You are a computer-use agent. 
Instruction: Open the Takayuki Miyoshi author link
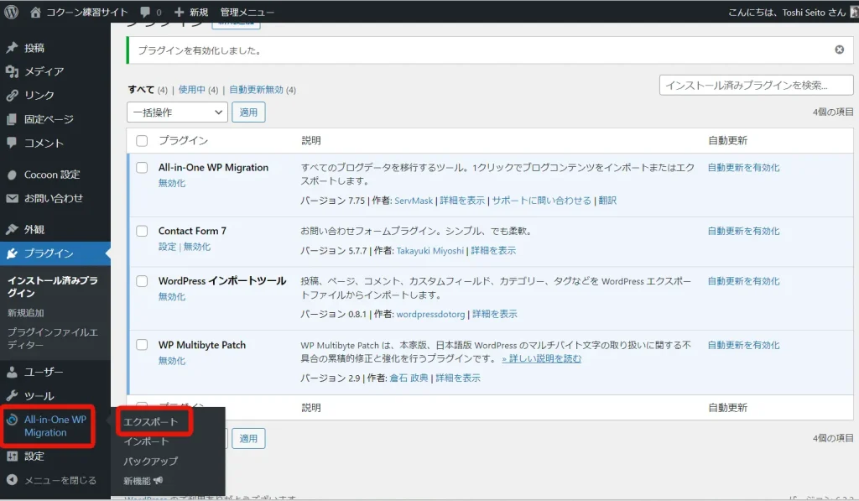tap(430, 251)
